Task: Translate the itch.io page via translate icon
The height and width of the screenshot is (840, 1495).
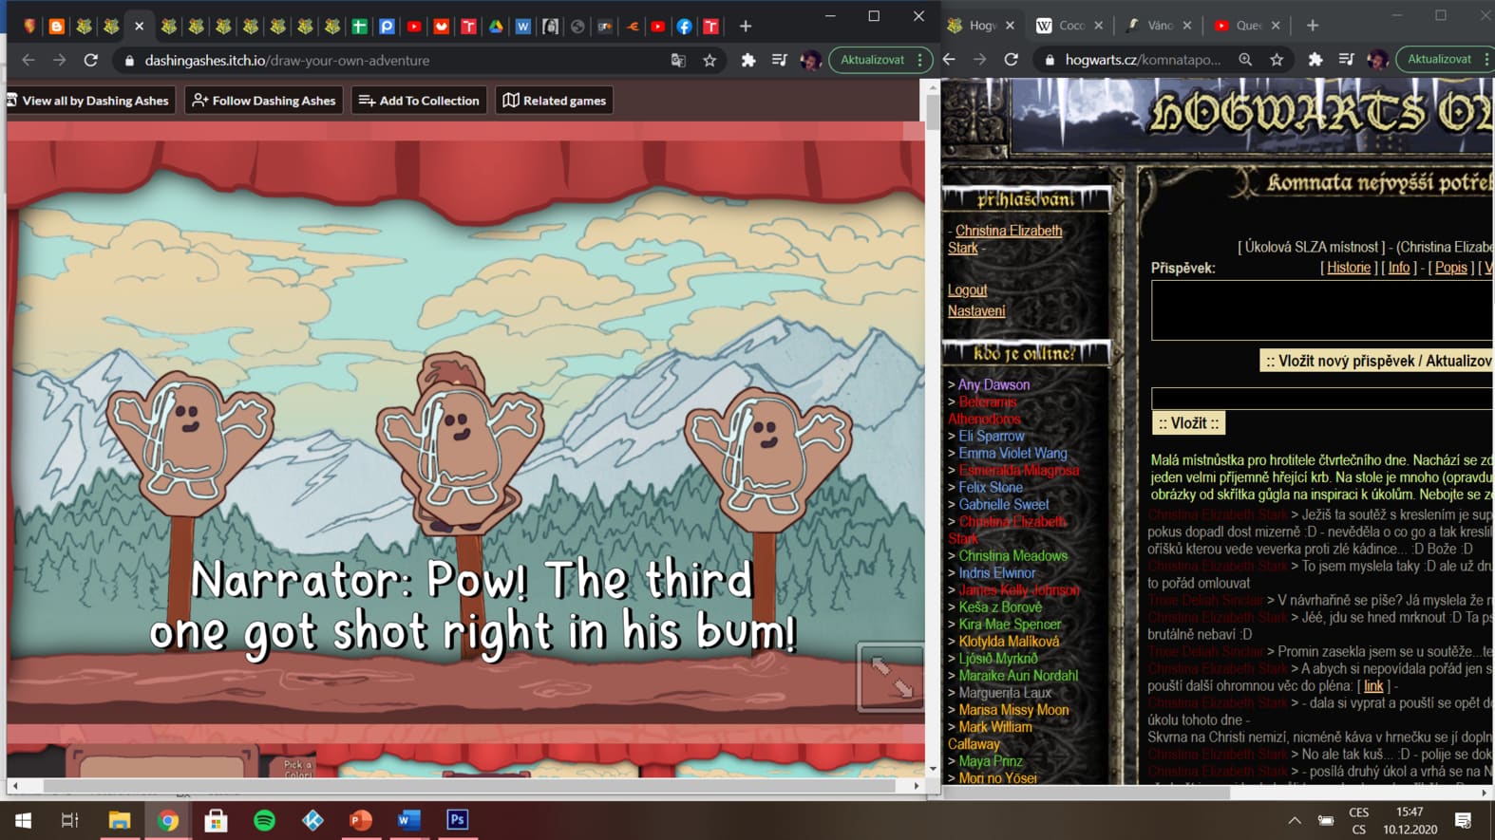Action: (678, 60)
